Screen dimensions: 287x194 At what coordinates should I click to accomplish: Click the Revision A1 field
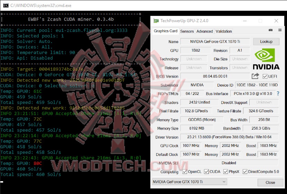tap(240, 50)
